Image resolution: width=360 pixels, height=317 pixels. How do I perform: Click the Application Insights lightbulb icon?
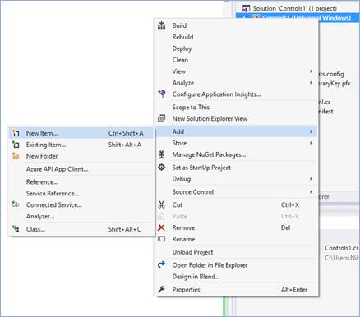162,94
